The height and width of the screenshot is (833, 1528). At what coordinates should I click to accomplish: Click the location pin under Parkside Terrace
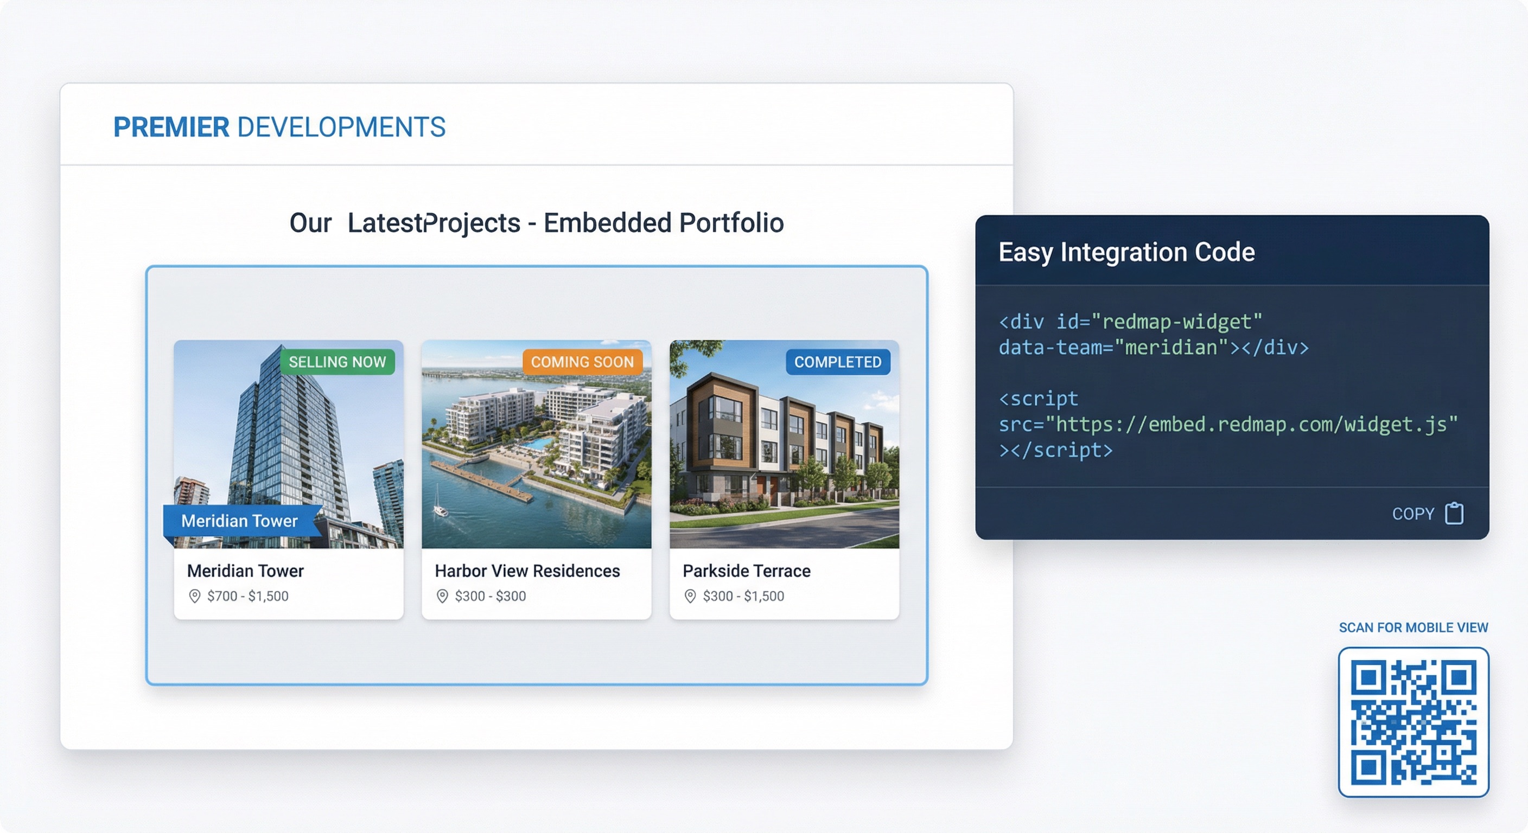point(690,596)
